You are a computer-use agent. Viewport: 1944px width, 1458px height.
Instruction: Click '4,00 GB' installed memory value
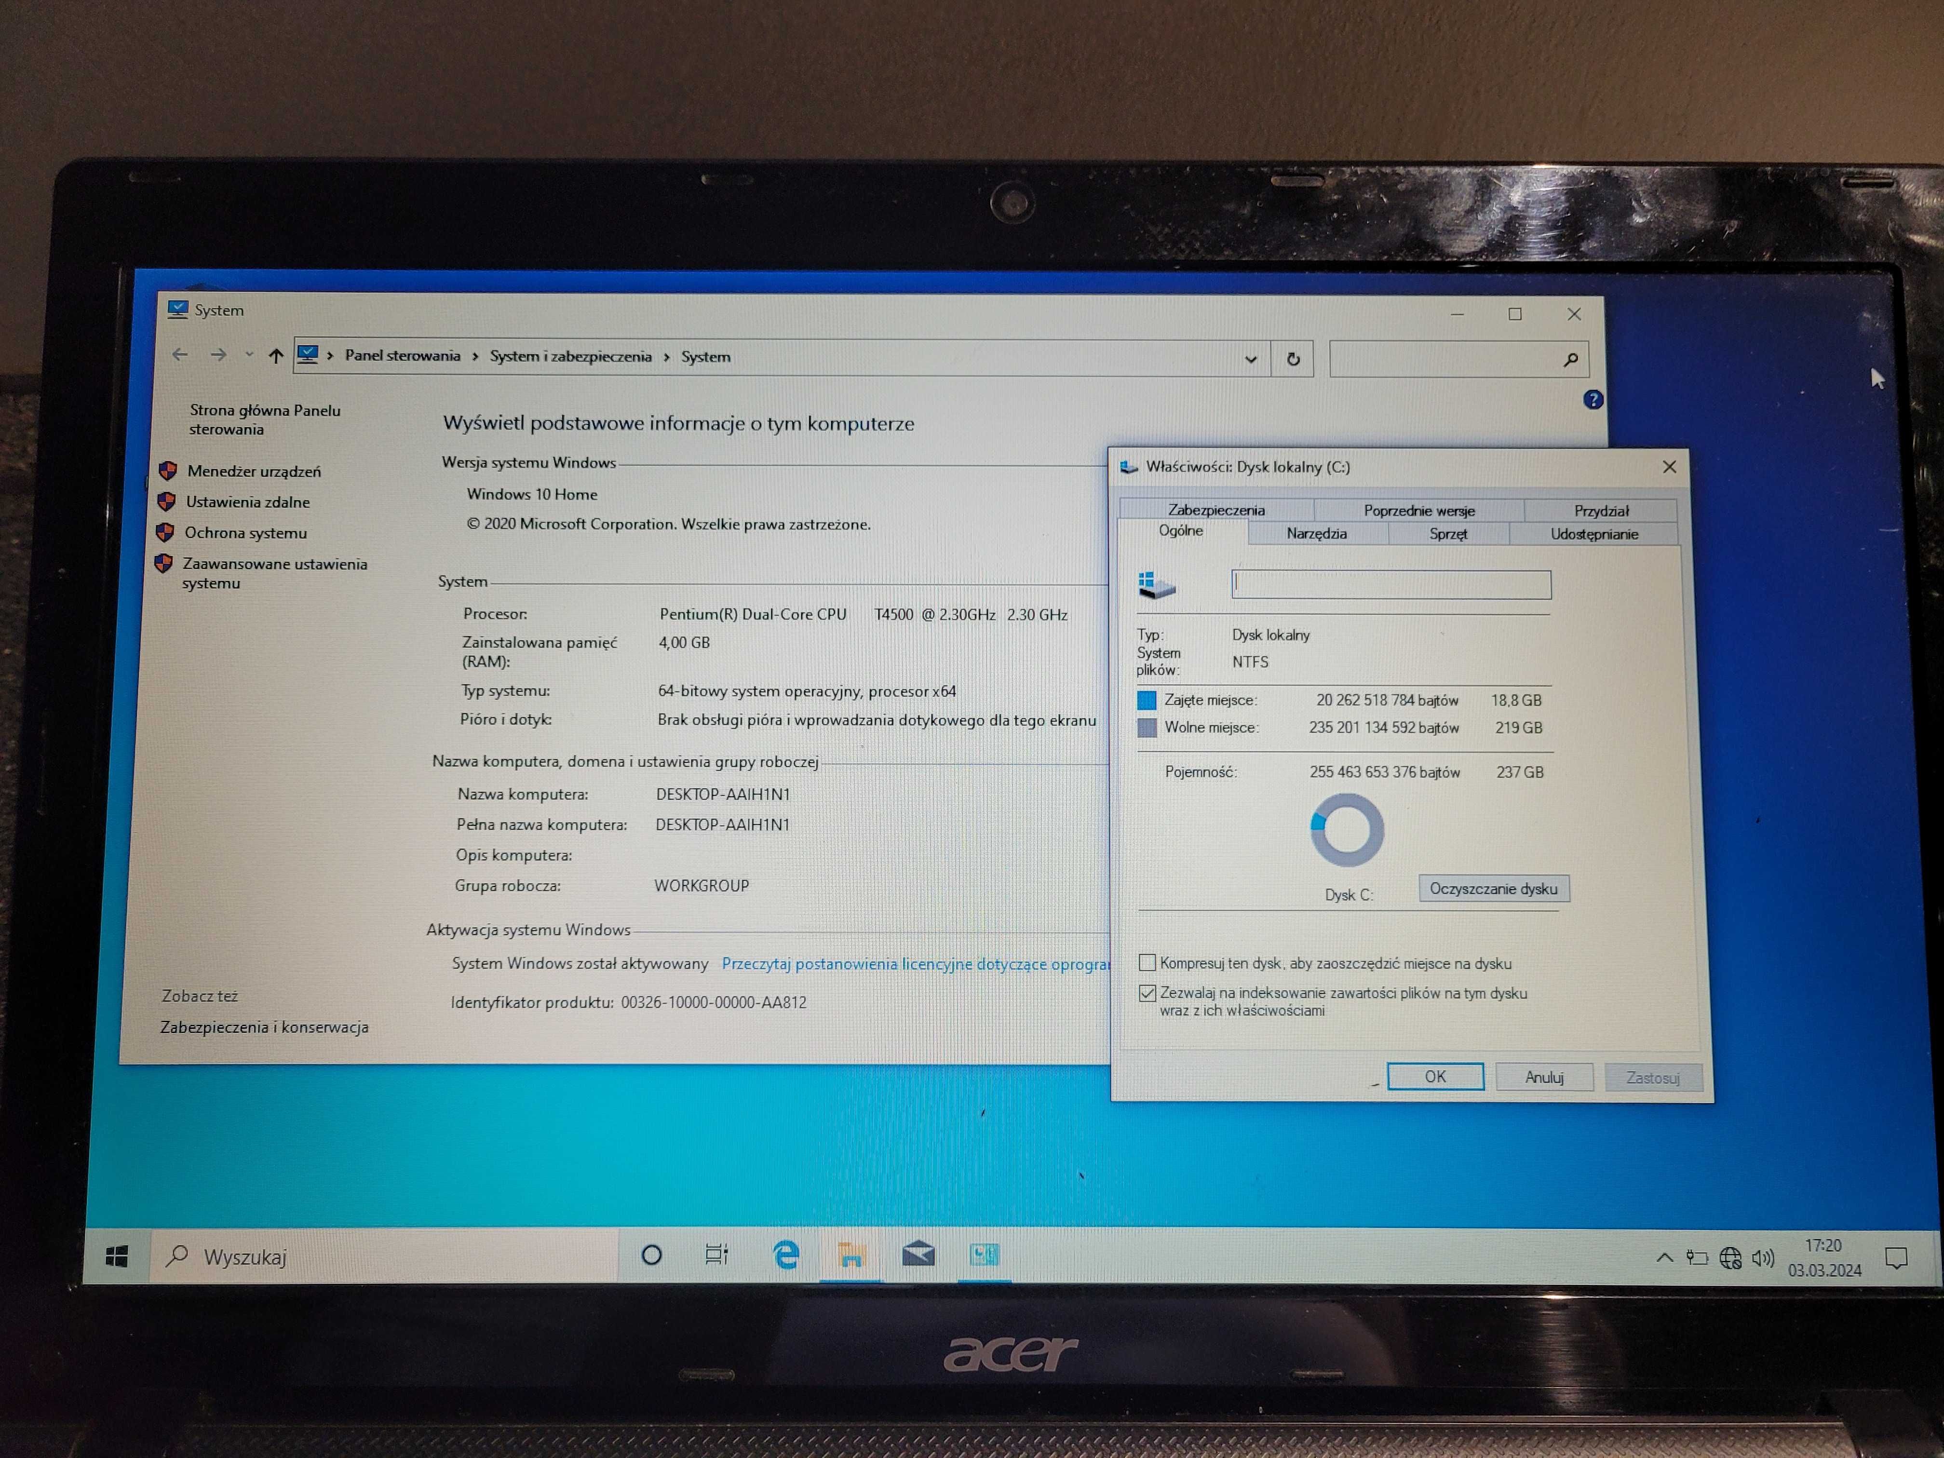684,642
